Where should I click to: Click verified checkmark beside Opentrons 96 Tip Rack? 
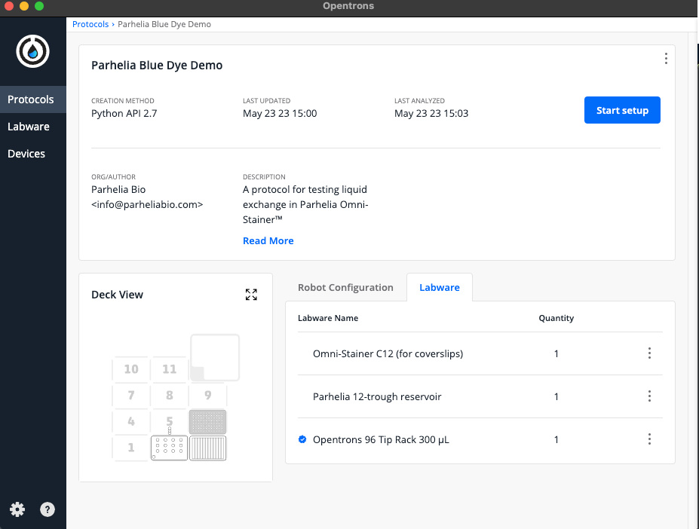pos(302,439)
